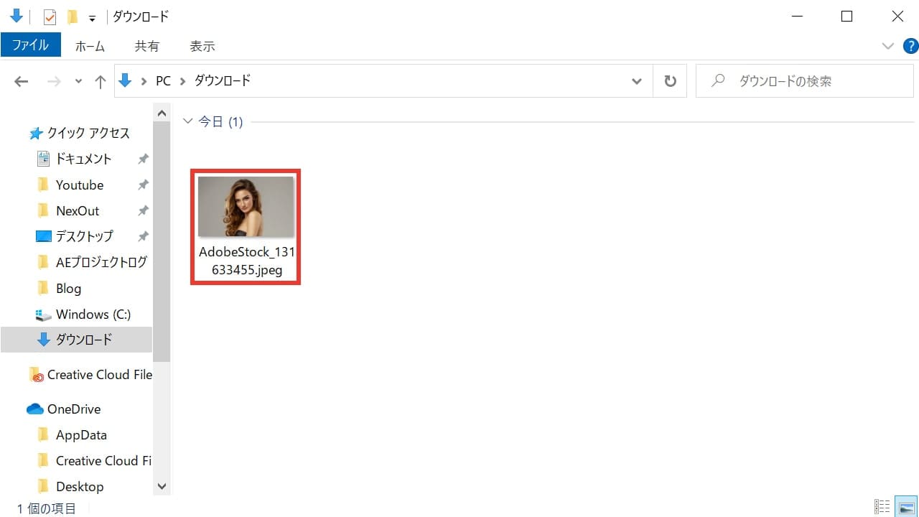Click the download folder icon in address bar
This screenshot has width=919, height=517.
pos(126,81)
